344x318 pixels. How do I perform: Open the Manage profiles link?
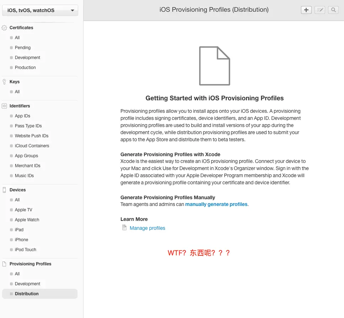pos(147,228)
